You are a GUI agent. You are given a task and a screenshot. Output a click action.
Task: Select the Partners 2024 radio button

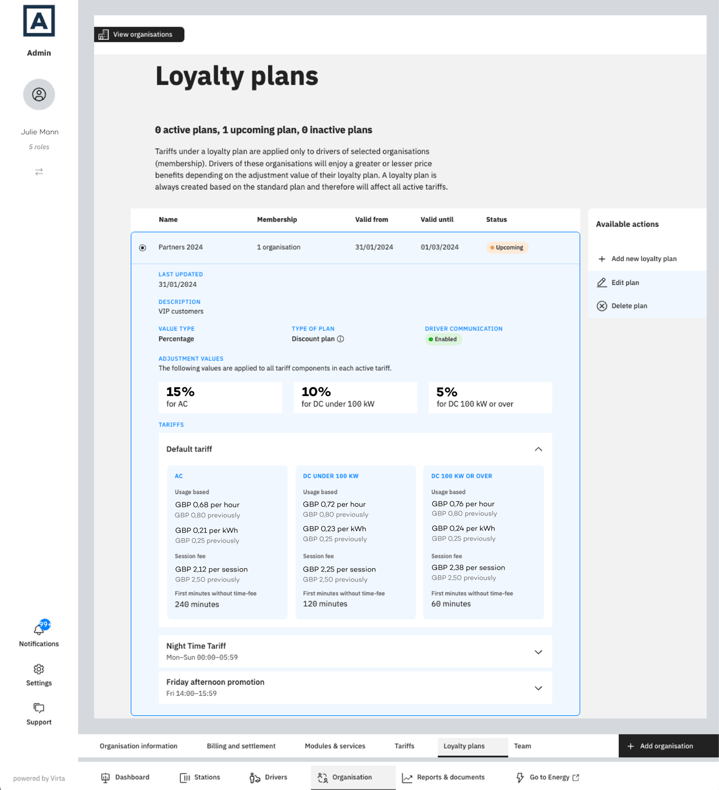[x=143, y=247]
